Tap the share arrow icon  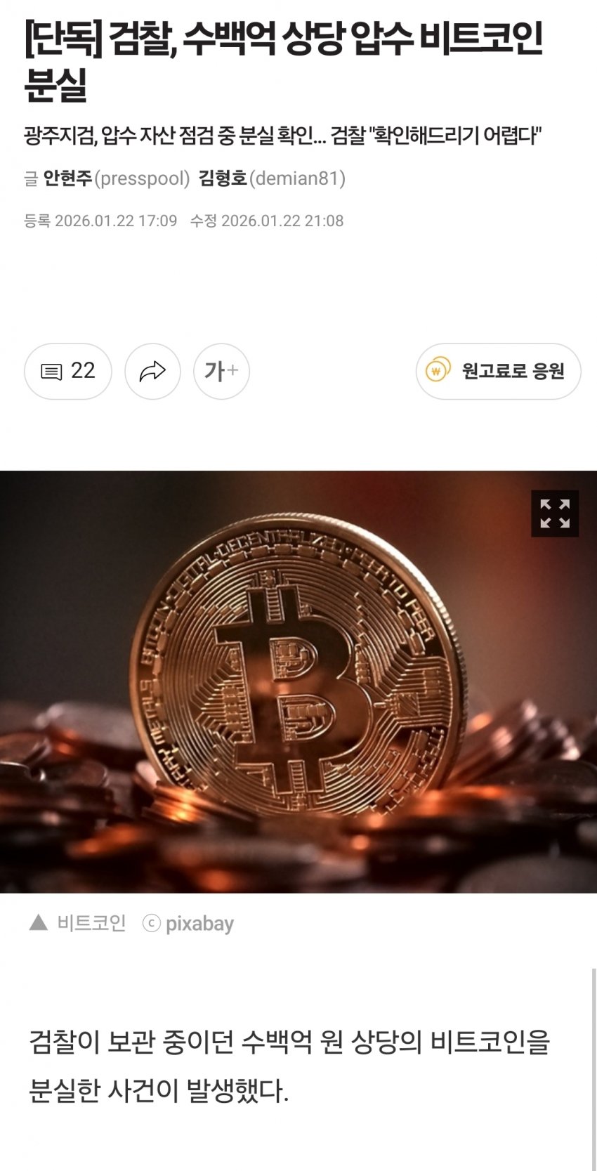[152, 371]
